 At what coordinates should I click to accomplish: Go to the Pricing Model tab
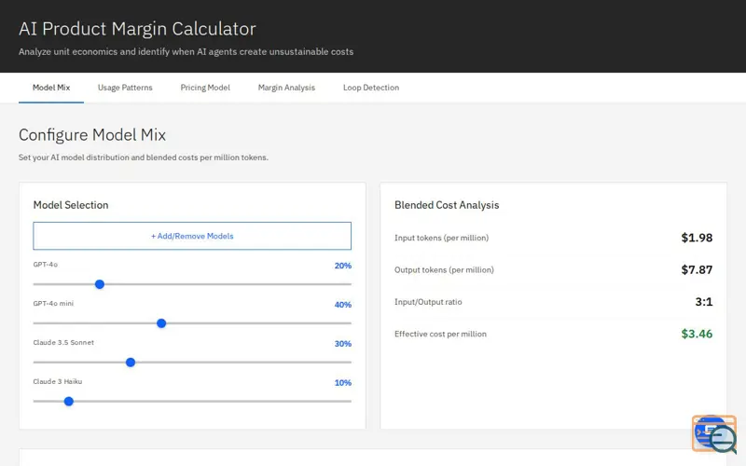click(205, 88)
